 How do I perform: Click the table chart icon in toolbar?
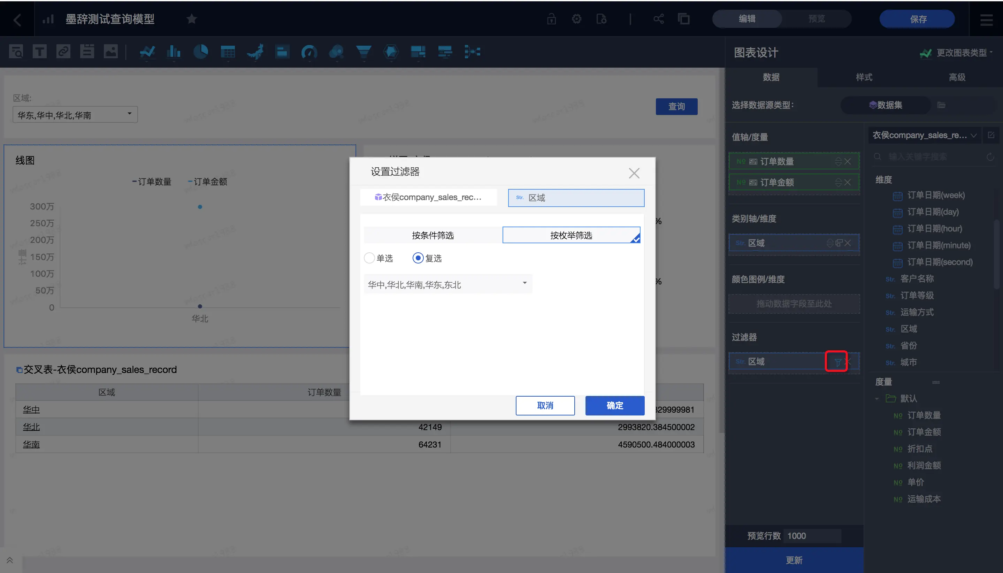[228, 52]
